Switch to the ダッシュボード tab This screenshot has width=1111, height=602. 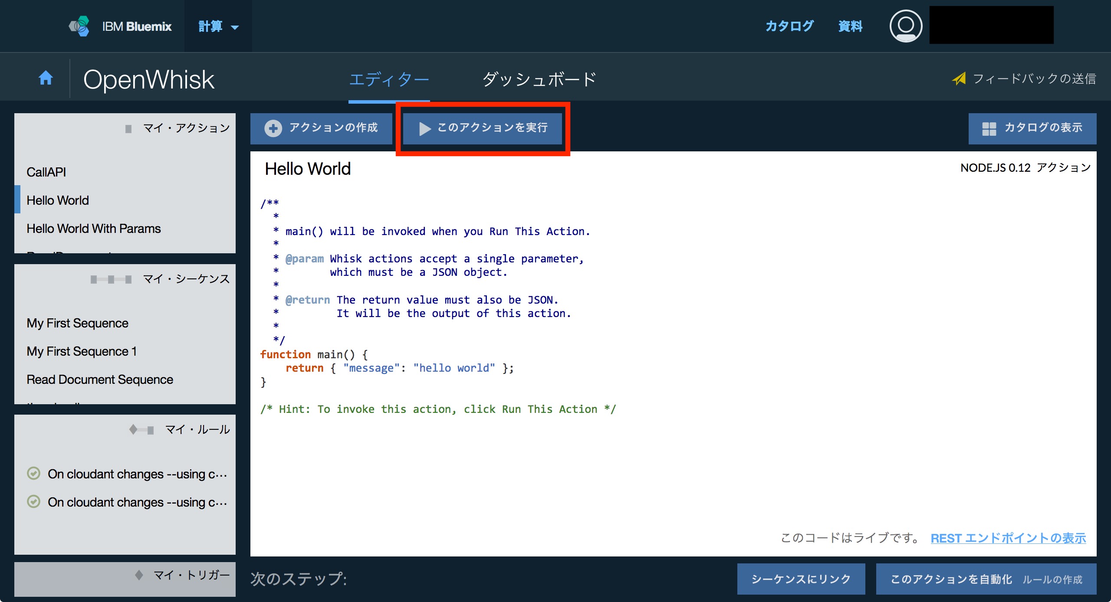coord(539,79)
